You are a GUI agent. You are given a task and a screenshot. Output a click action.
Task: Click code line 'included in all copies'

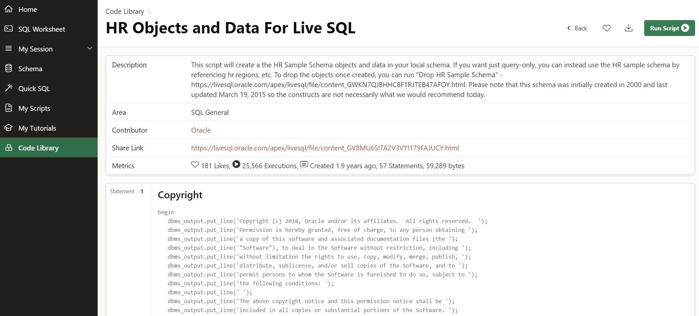pyautogui.click(x=313, y=310)
